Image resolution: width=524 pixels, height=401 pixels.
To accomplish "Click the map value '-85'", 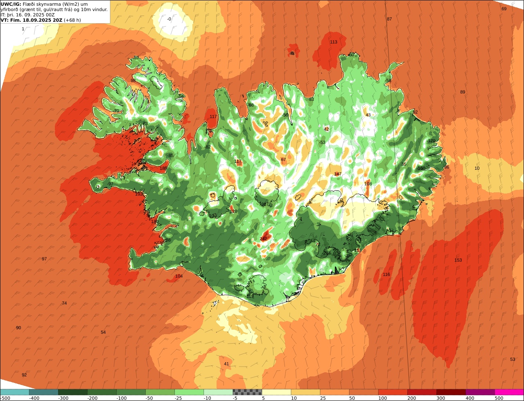I will point(170,155).
